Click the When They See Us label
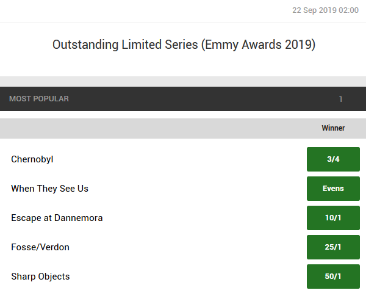This screenshot has width=366, height=293. point(50,189)
